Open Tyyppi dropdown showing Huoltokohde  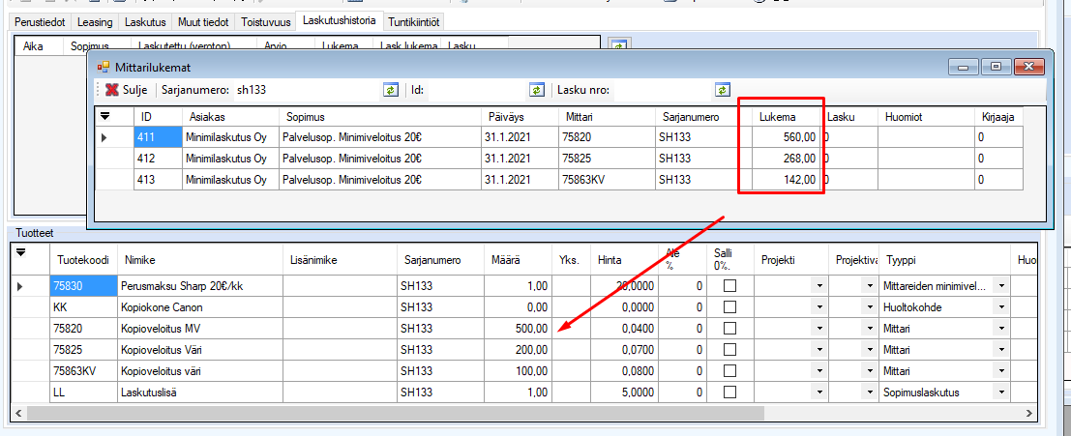point(1000,307)
